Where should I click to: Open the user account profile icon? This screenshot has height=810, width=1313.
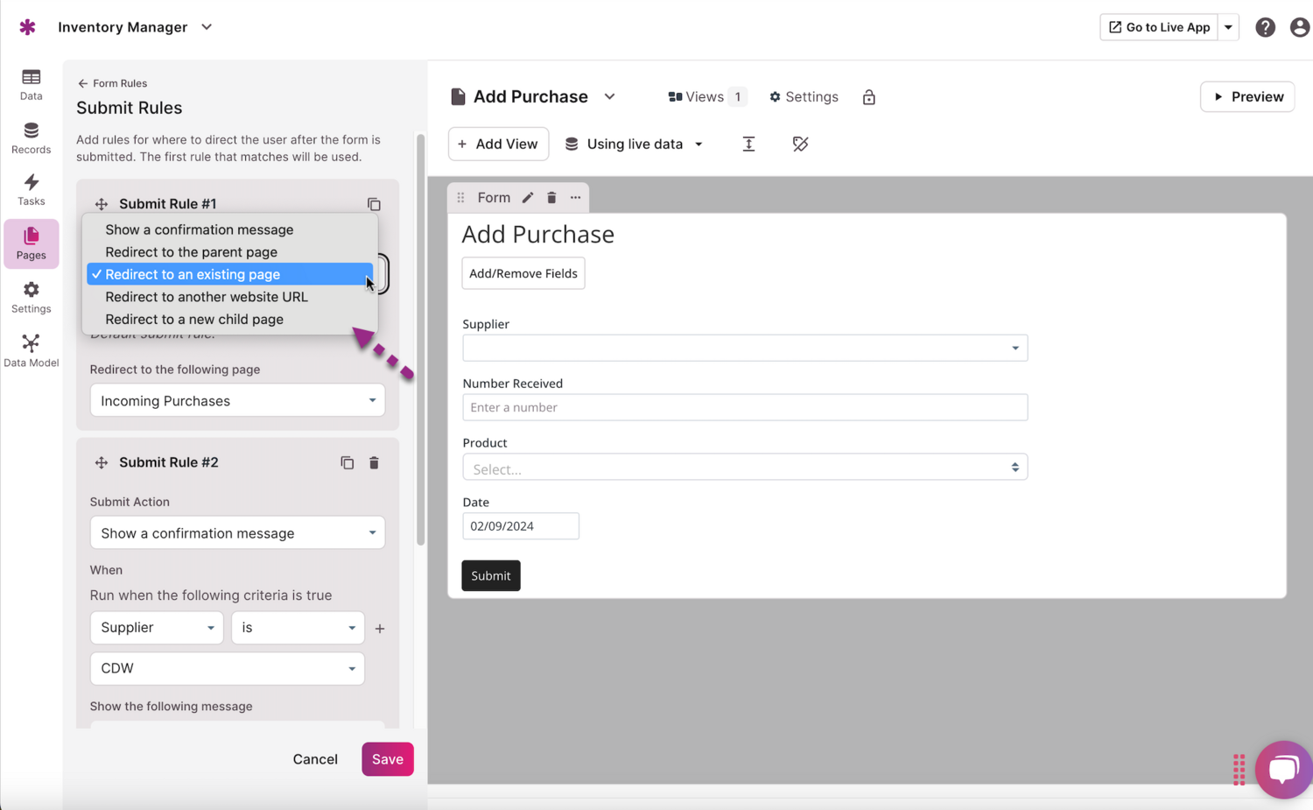[x=1300, y=27]
